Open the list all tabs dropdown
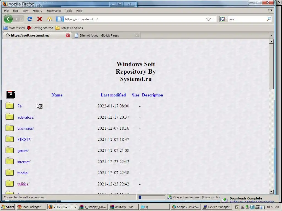 pos(271,35)
